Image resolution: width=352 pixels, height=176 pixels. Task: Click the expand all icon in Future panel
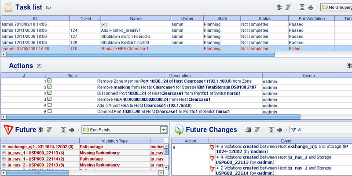point(63,130)
